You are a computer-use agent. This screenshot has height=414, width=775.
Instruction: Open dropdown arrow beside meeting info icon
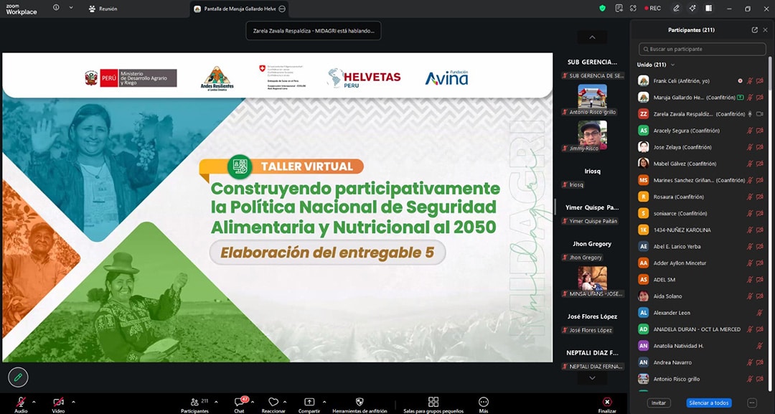[x=70, y=8]
